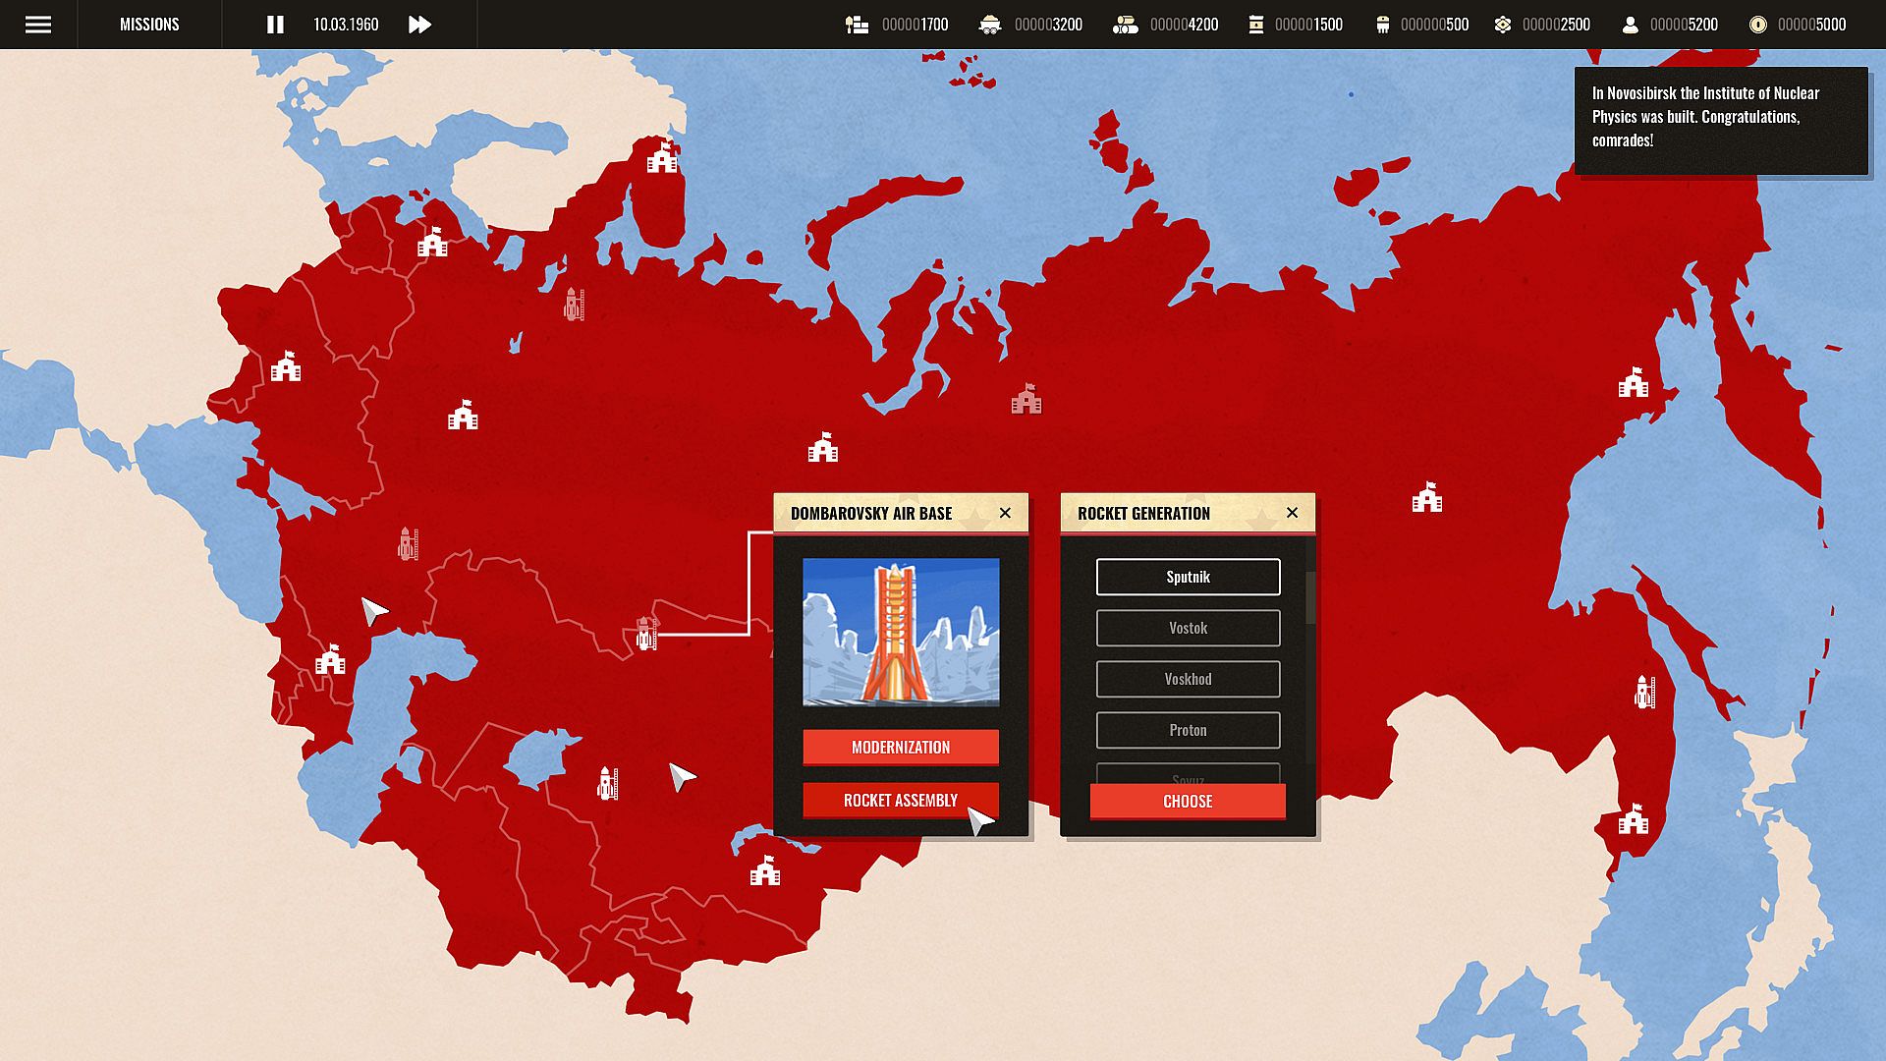Select Vostok rocket generation
The width and height of the screenshot is (1886, 1061).
(1188, 628)
